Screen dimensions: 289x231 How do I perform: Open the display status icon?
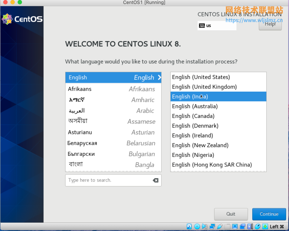(235, 226)
